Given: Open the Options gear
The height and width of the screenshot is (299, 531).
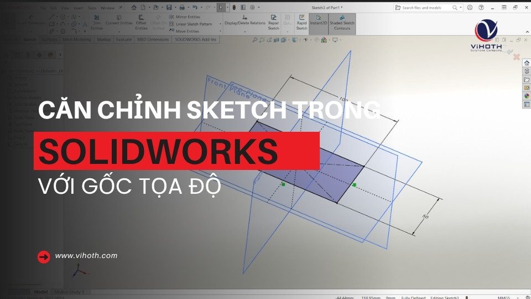Looking at the screenshot, I should [252, 7].
